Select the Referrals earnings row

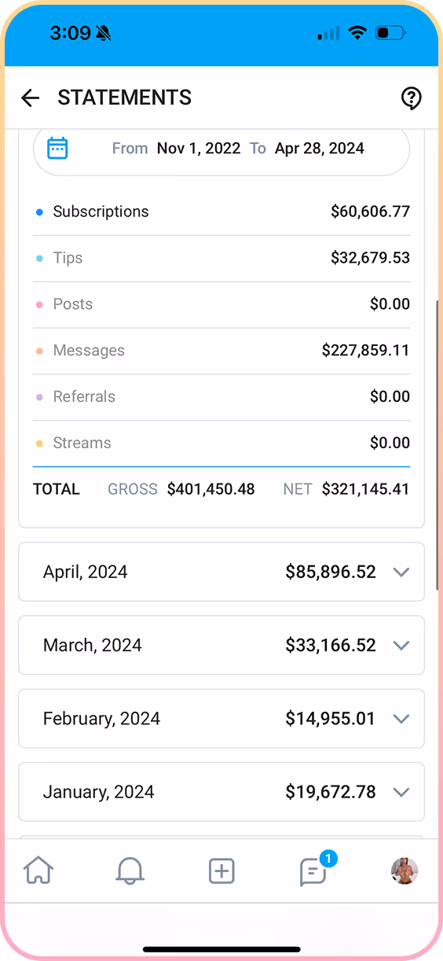coord(222,396)
